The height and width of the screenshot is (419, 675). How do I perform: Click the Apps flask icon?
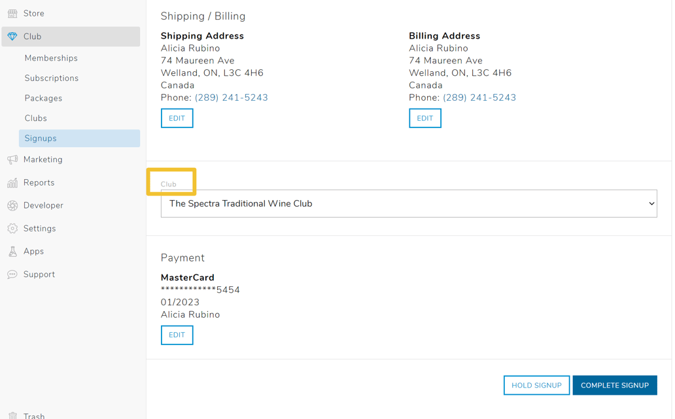point(12,252)
